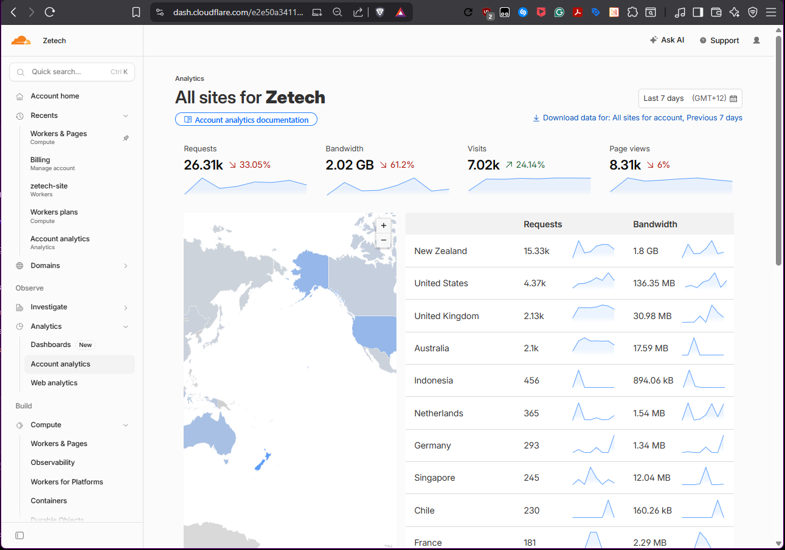
Task: Toggle the browser sidebar panel icon
Action: point(698,12)
